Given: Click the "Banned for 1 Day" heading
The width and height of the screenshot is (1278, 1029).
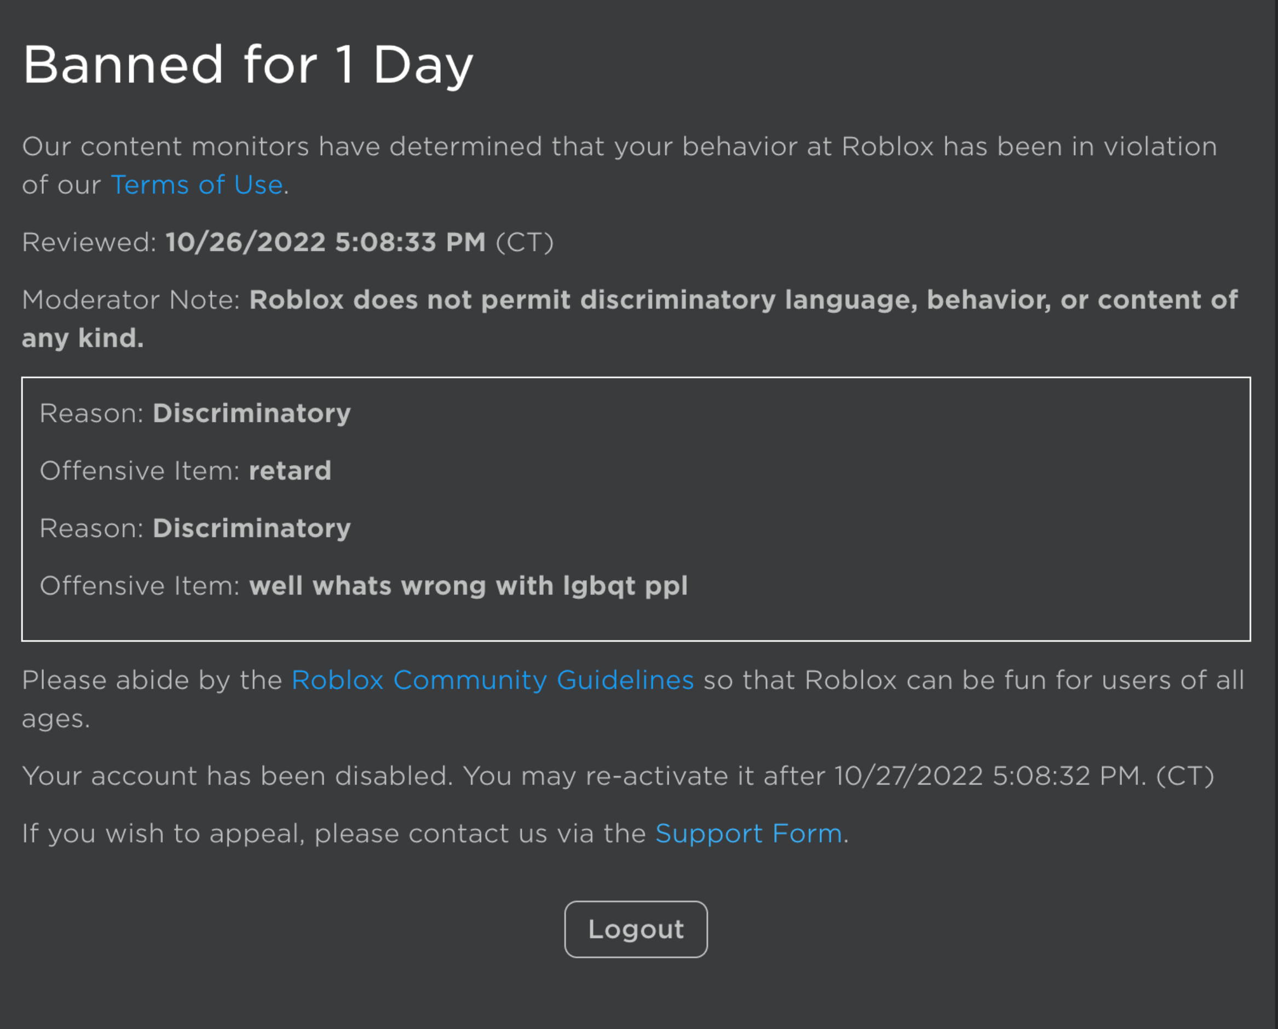Looking at the screenshot, I should pyautogui.click(x=248, y=65).
